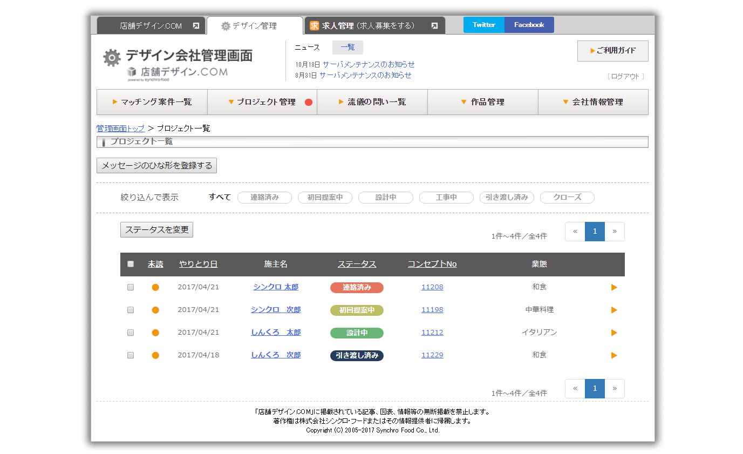Image resolution: width=743 pixels, height=454 pixels.
Task: Click the red notification dot on プロジェクト管理
Action: 309,103
